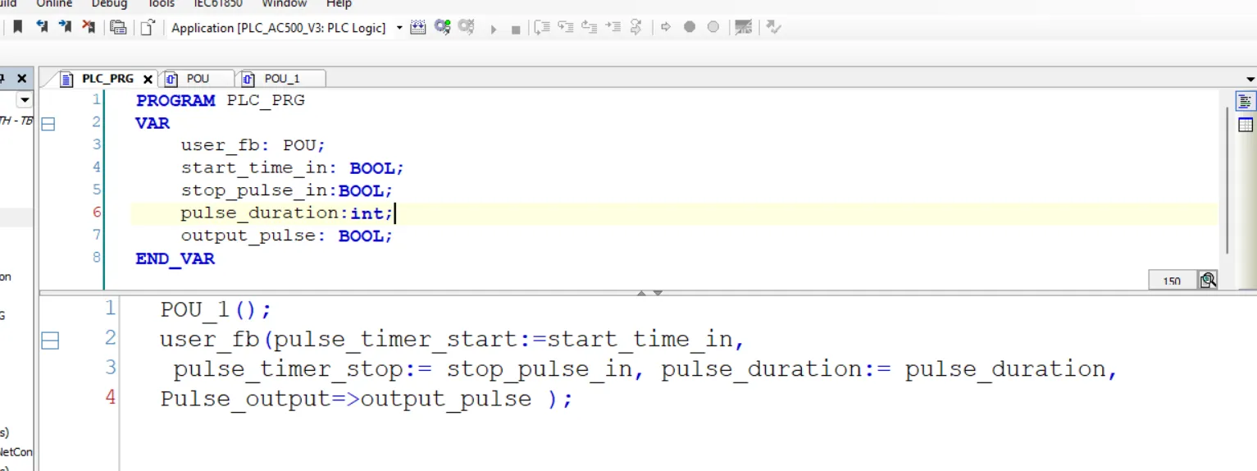Click the END_VAR keyword
1257x471 pixels.
pyautogui.click(x=175, y=258)
